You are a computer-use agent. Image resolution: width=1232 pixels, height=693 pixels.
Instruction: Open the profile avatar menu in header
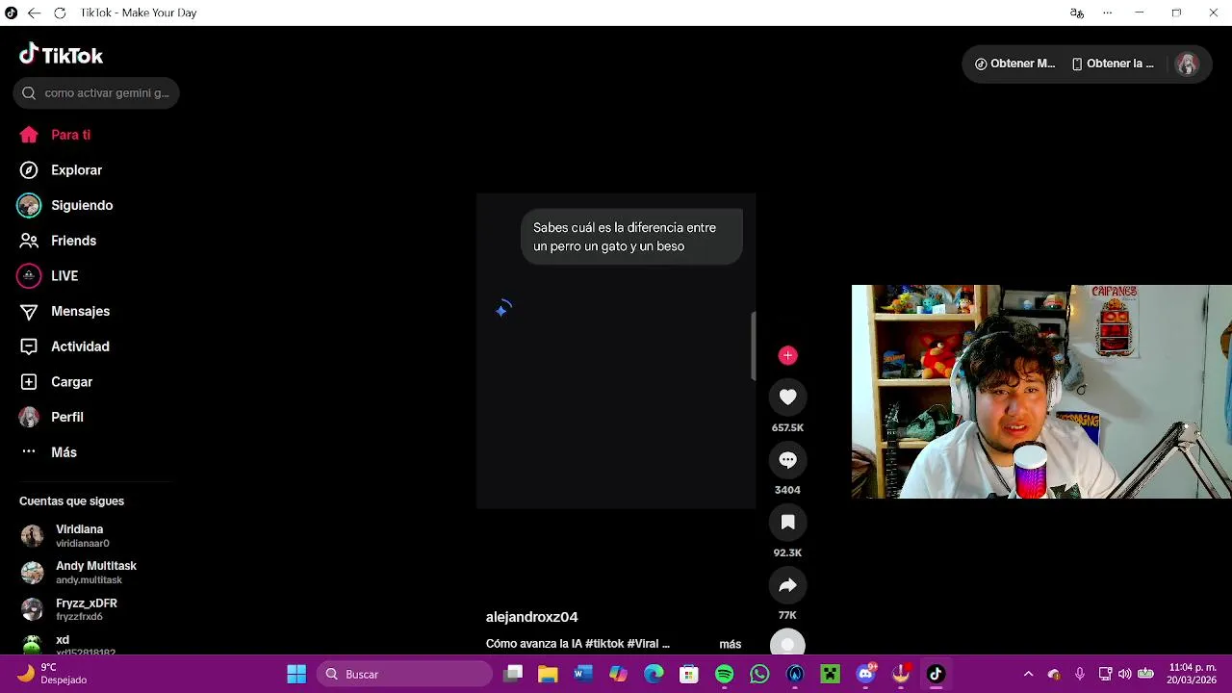1187,64
